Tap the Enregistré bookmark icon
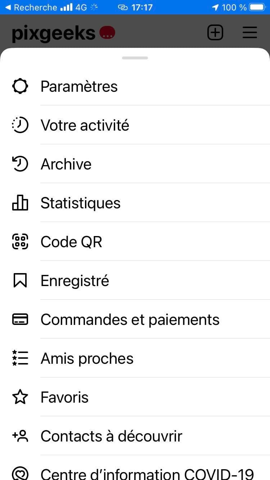The width and height of the screenshot is (270, 480). pyautogui.click(x=20, y=281)
